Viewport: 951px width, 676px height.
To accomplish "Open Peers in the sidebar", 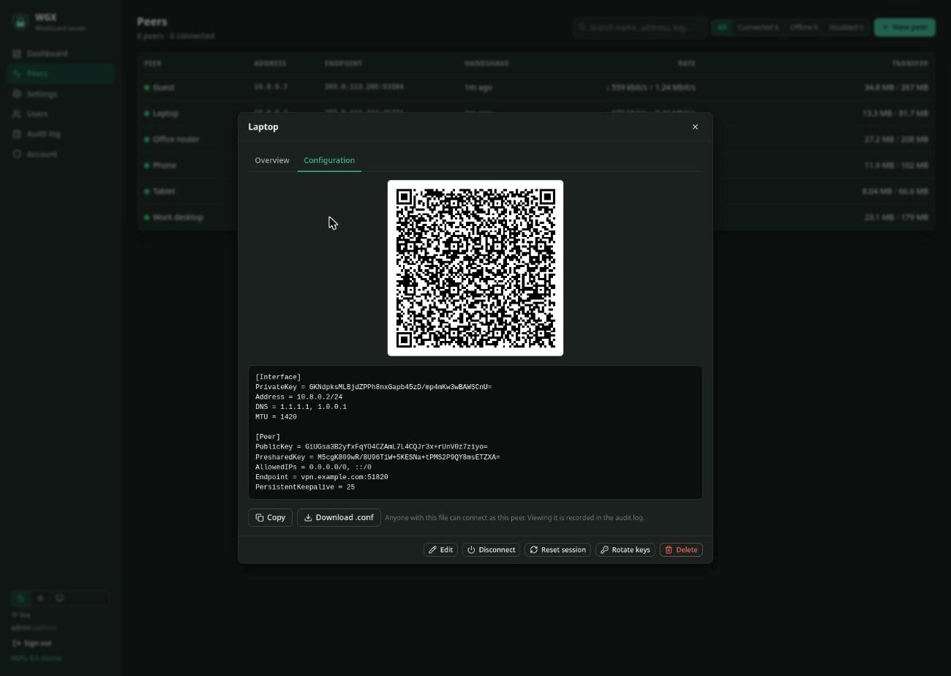I will [60, 74].
